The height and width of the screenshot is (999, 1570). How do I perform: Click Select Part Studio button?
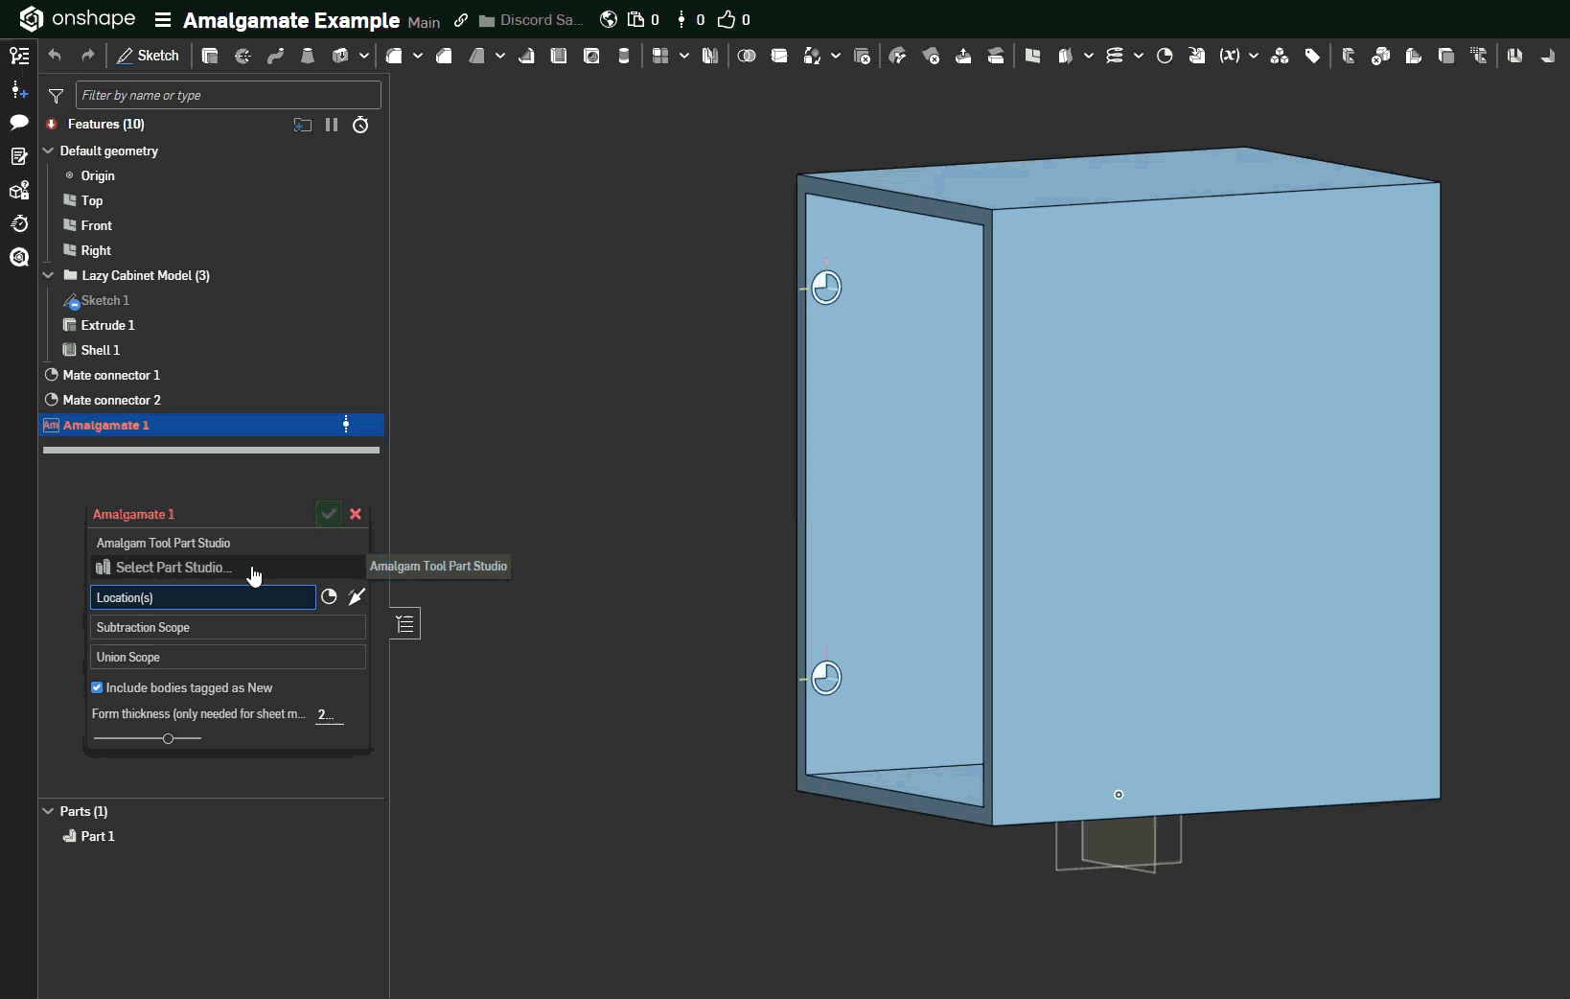click(173, 568)
